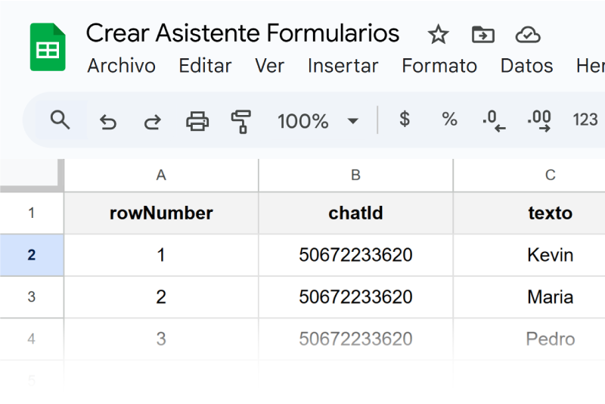The image size is (605, 404).
Task: Apply percent format button
Action: click(x=449, y=120)
